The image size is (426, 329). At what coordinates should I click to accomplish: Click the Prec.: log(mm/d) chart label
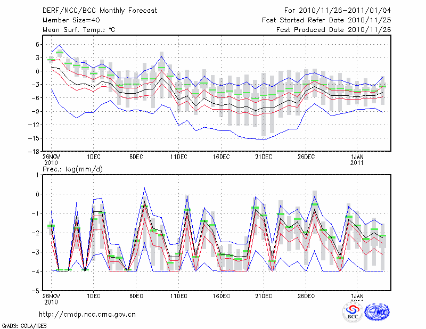click(73, 169)
